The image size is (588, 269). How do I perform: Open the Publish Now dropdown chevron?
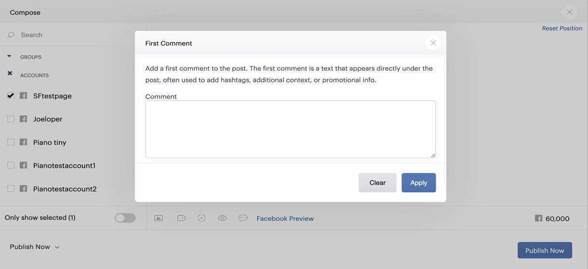coord(57,247)
